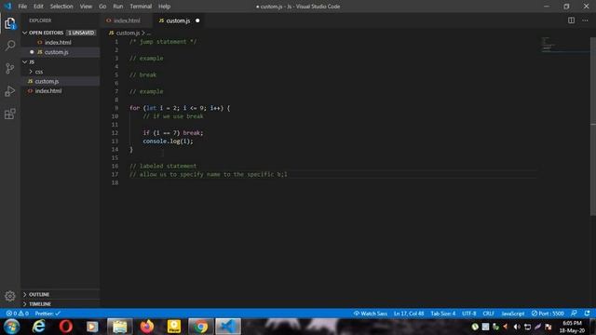Image resolution: width=596 pixels, height=335 pixels.
Task: Change file encoding UTF-8
Action: click(468, 314)
